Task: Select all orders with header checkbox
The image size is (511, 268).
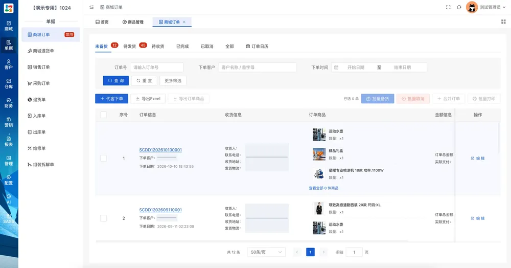Action: click(104, 115)
